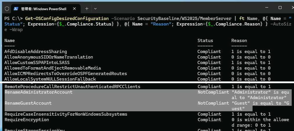Click the administrator shield icon
Screen dimensions: 294x131
pos(7,8)
